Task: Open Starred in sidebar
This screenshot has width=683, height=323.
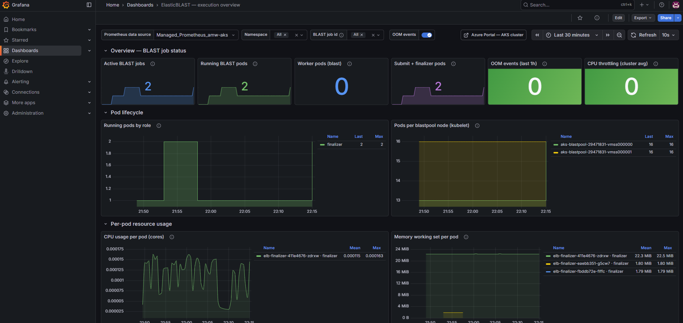Action: tap(20, 40)
